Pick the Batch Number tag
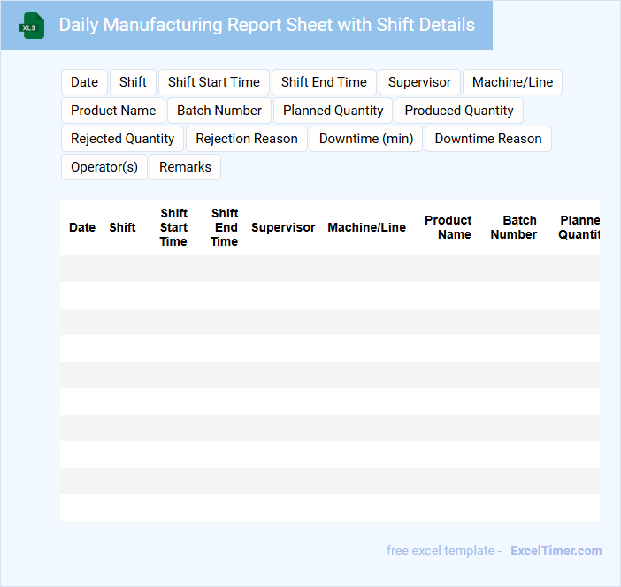Image resolution: width=621 pixels, height=587 pixels. pos(219,111)
